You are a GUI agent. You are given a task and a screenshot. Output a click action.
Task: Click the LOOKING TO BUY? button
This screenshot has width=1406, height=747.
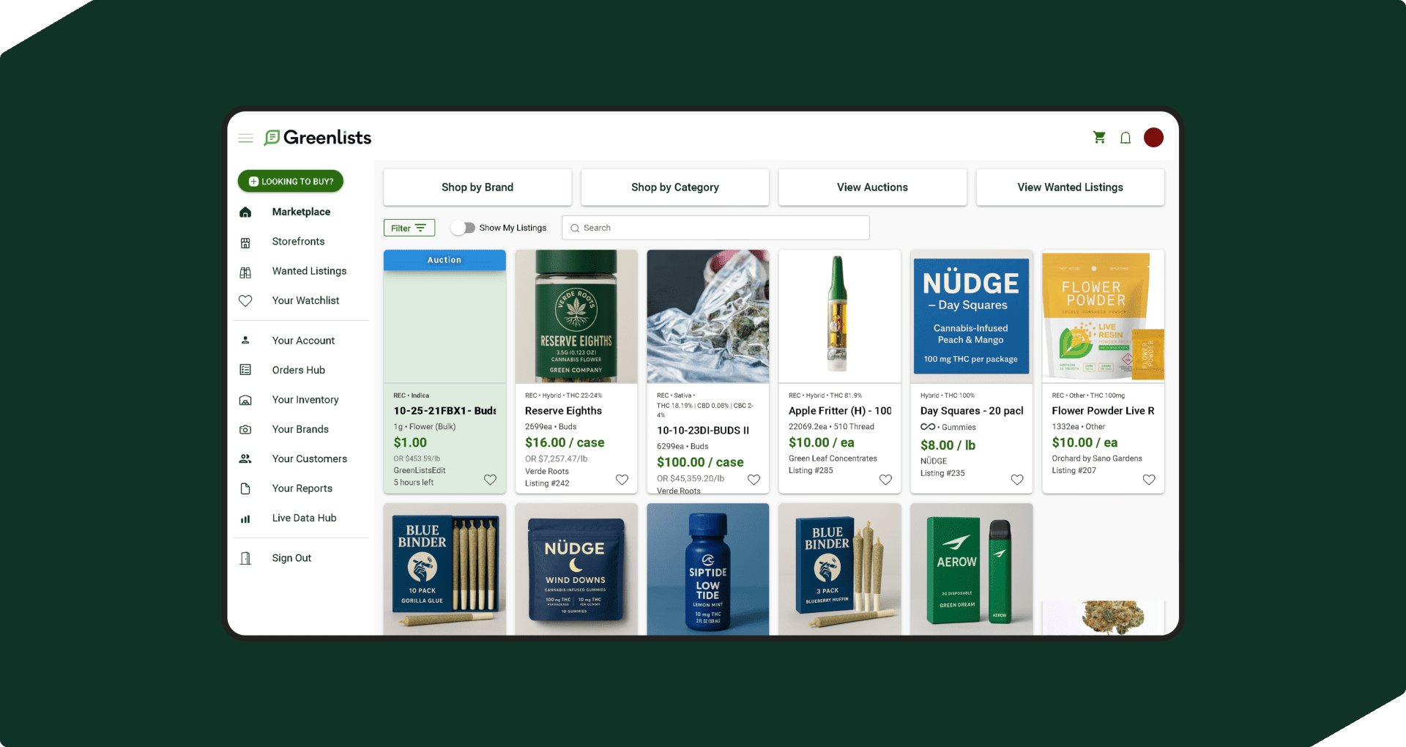point(291,181)
